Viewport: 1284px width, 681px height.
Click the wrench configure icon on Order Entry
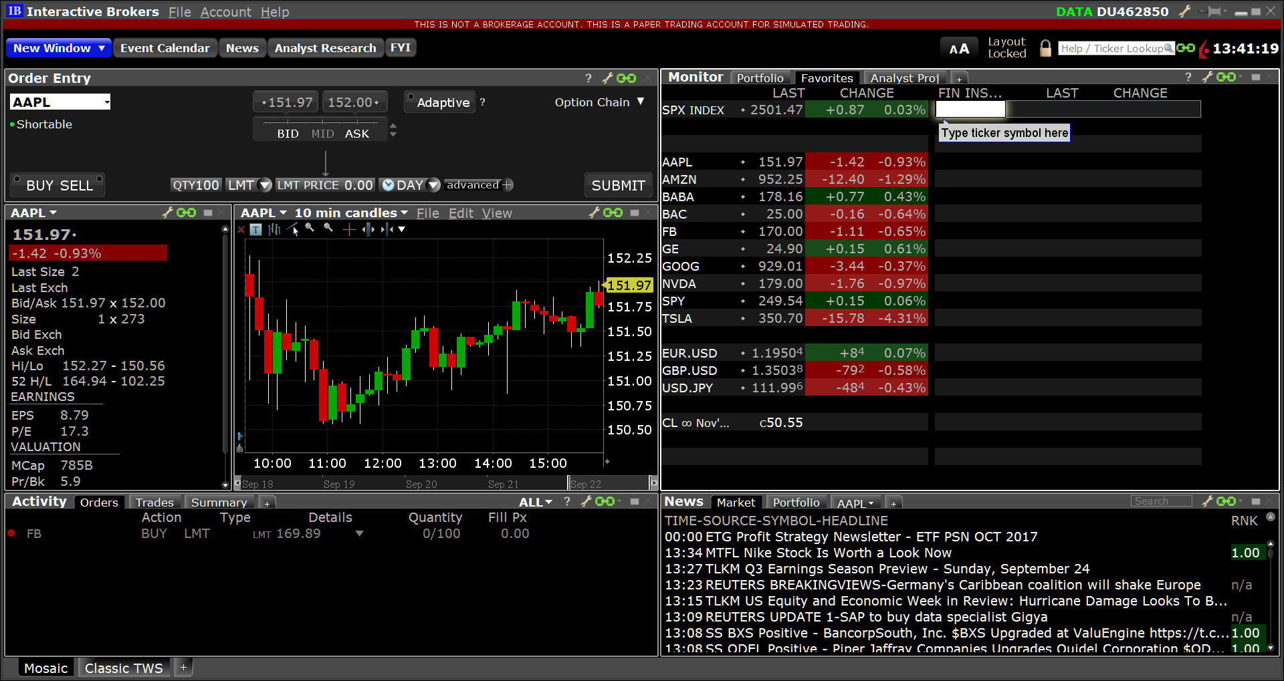point(607,78)
